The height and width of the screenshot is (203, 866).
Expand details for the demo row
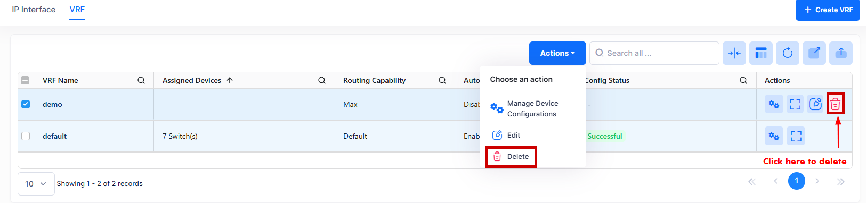tap(795, 104)
